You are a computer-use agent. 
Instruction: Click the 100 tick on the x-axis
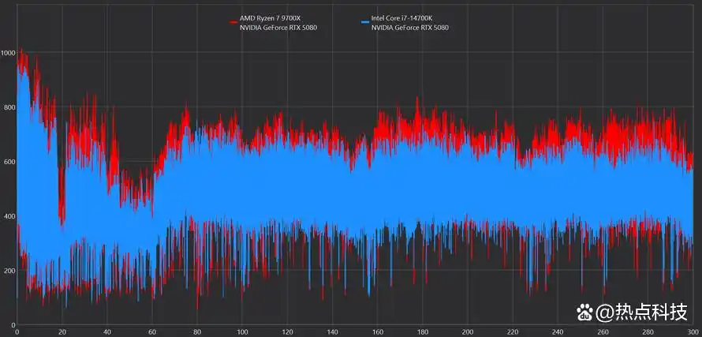click(x=242, y=331)
